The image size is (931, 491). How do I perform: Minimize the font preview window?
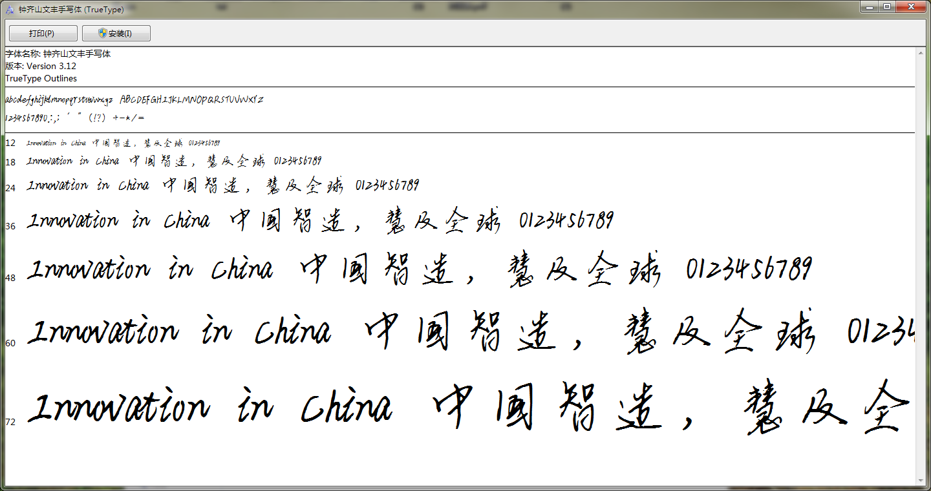click(x=870, y=7)
